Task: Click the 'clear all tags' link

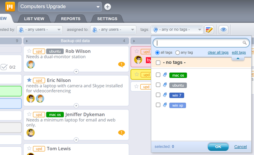Action: coord(218,52)
